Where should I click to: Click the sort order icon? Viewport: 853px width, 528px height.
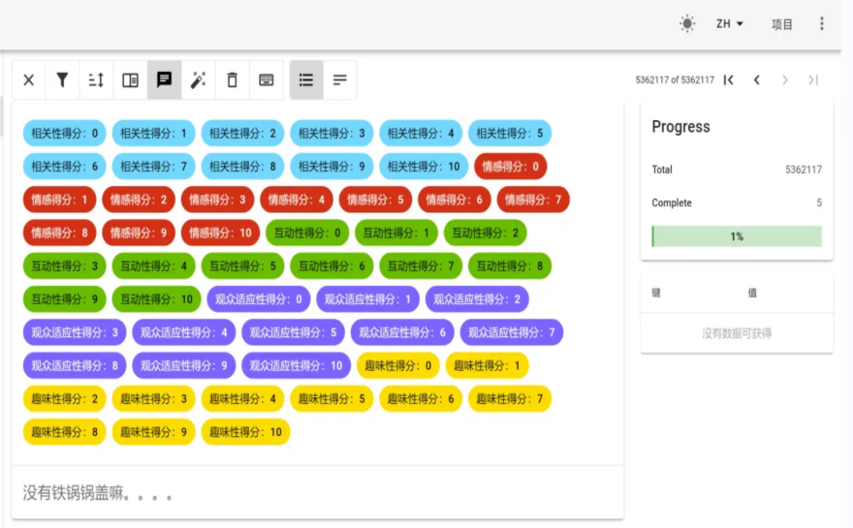96,80
